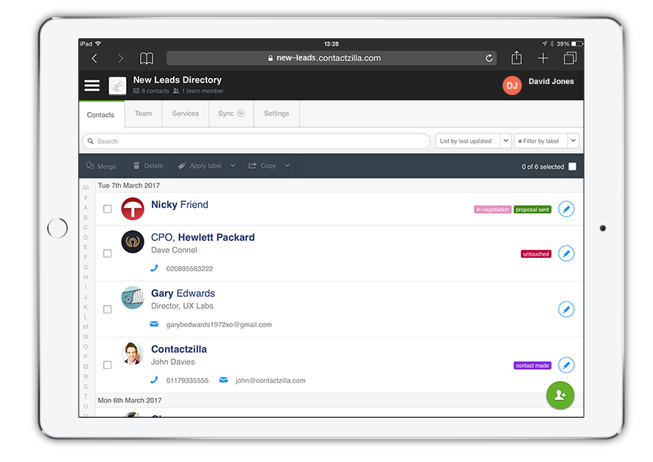Go back with Safari back arrow
The width and height of the screenshot is (653, 462).
[94, 58]
